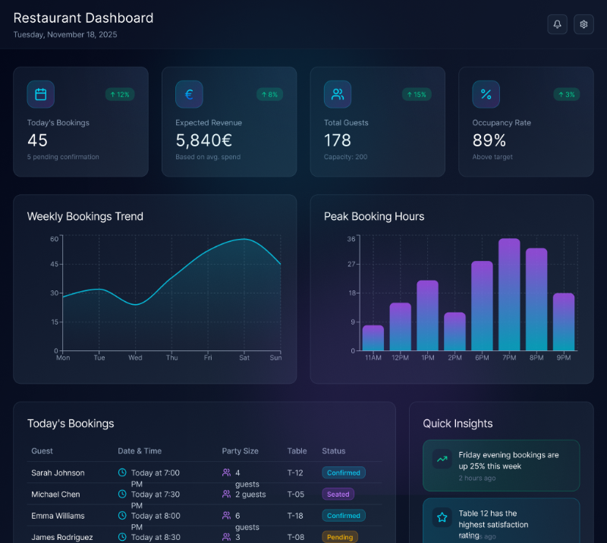Open the Friday evening bookings insight card
607x543 pixels.
click(x=501, y=465)
